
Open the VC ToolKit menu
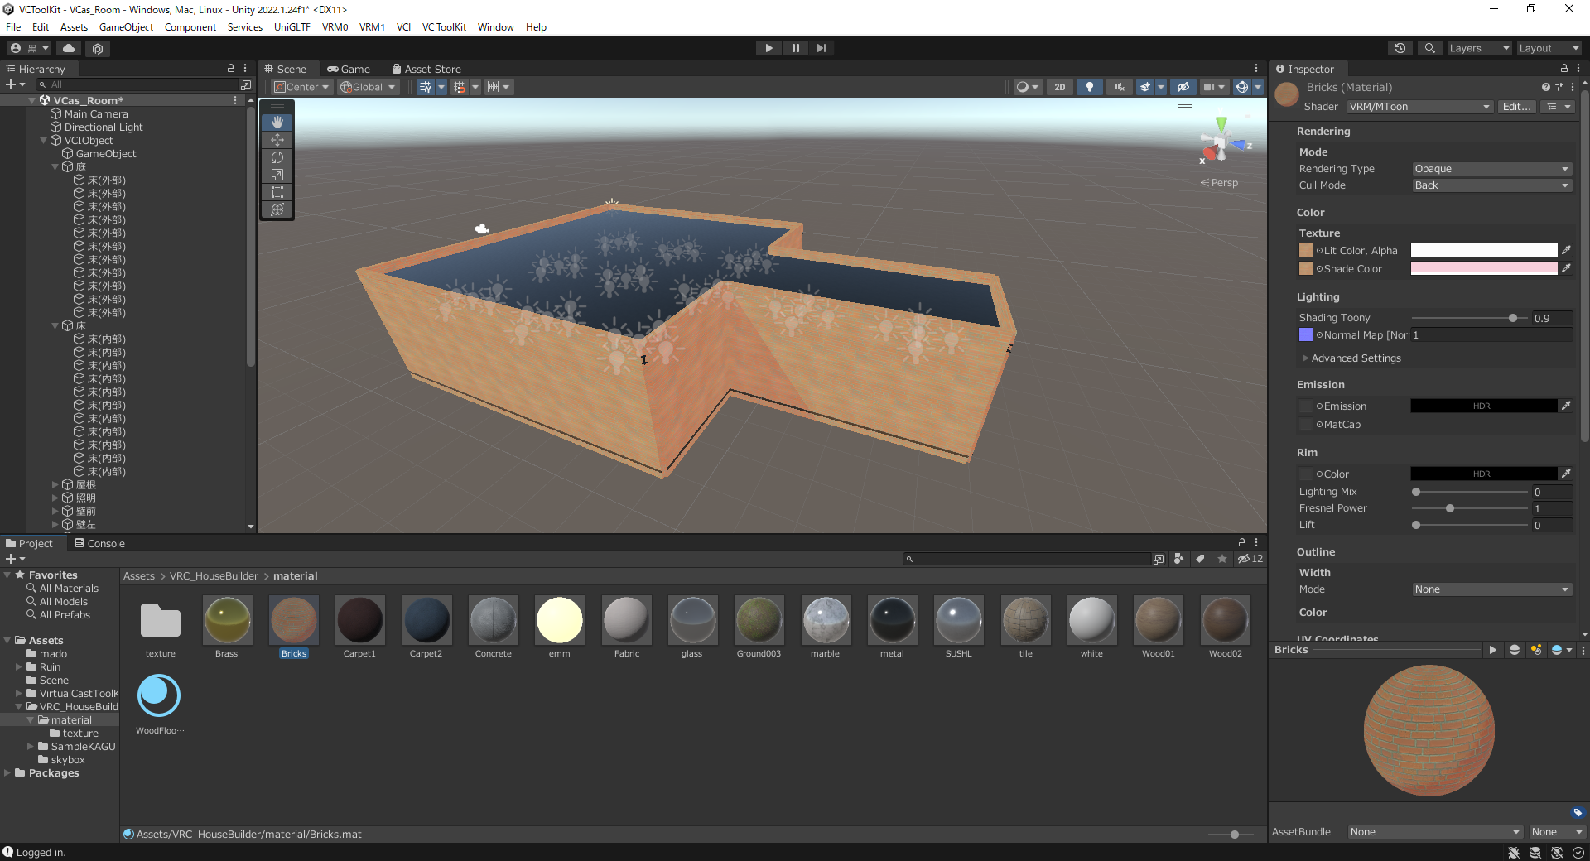pos(444,27)
